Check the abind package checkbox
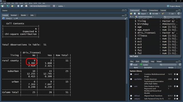This screenshot has height=102, width=183. [131, 74]
